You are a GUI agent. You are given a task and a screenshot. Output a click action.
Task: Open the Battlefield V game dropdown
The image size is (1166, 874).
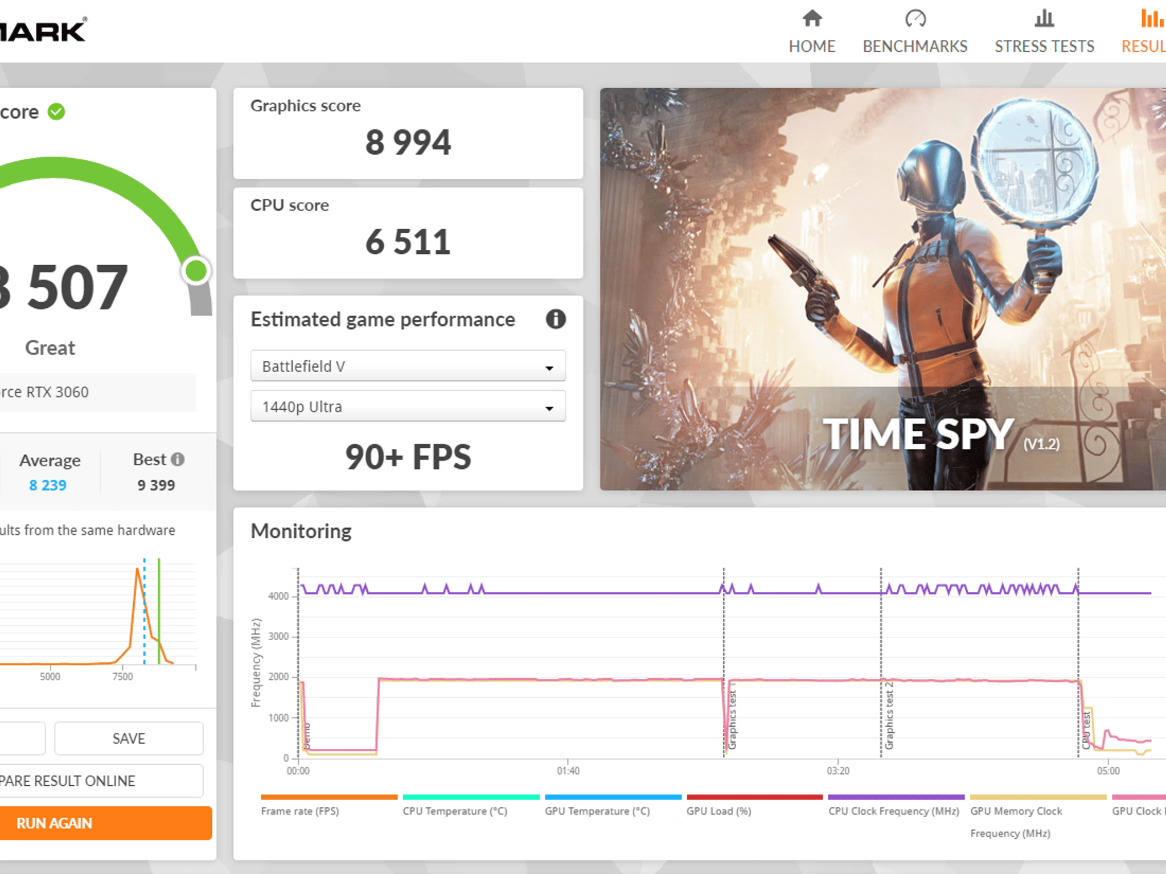[x=408, y=366]
